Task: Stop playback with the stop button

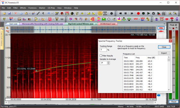Action: (x=143, y=13)
